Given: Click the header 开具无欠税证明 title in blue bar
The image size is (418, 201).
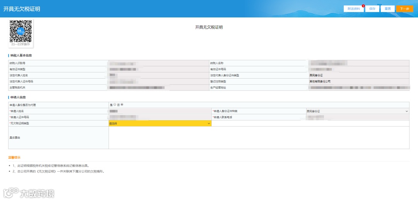Looking at the screenshot, I should (x=22, y=9).
